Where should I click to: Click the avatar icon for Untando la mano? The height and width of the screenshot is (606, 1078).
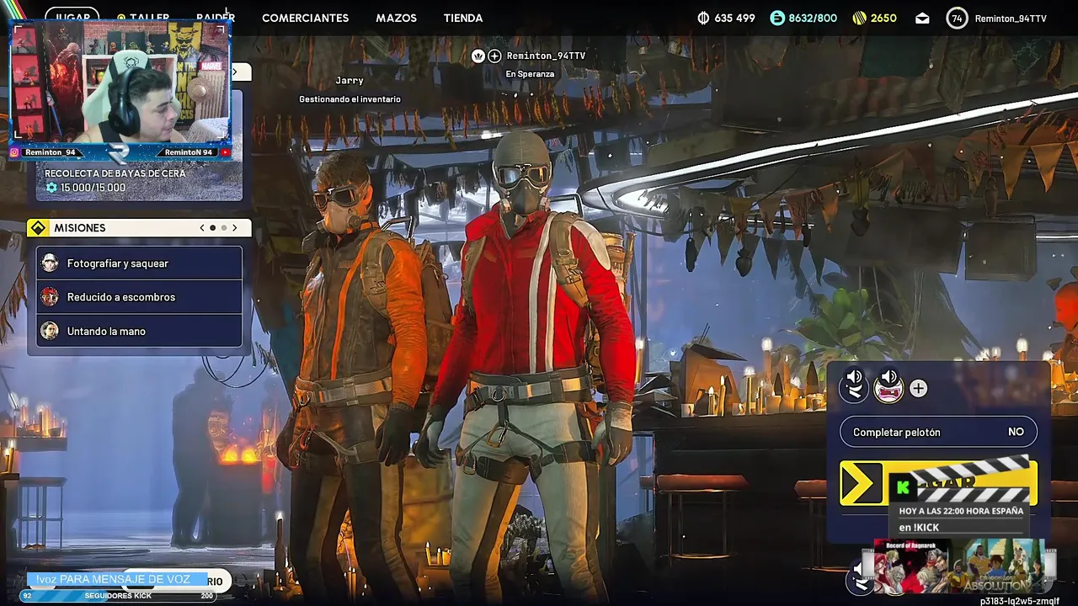tap(50, 331)
